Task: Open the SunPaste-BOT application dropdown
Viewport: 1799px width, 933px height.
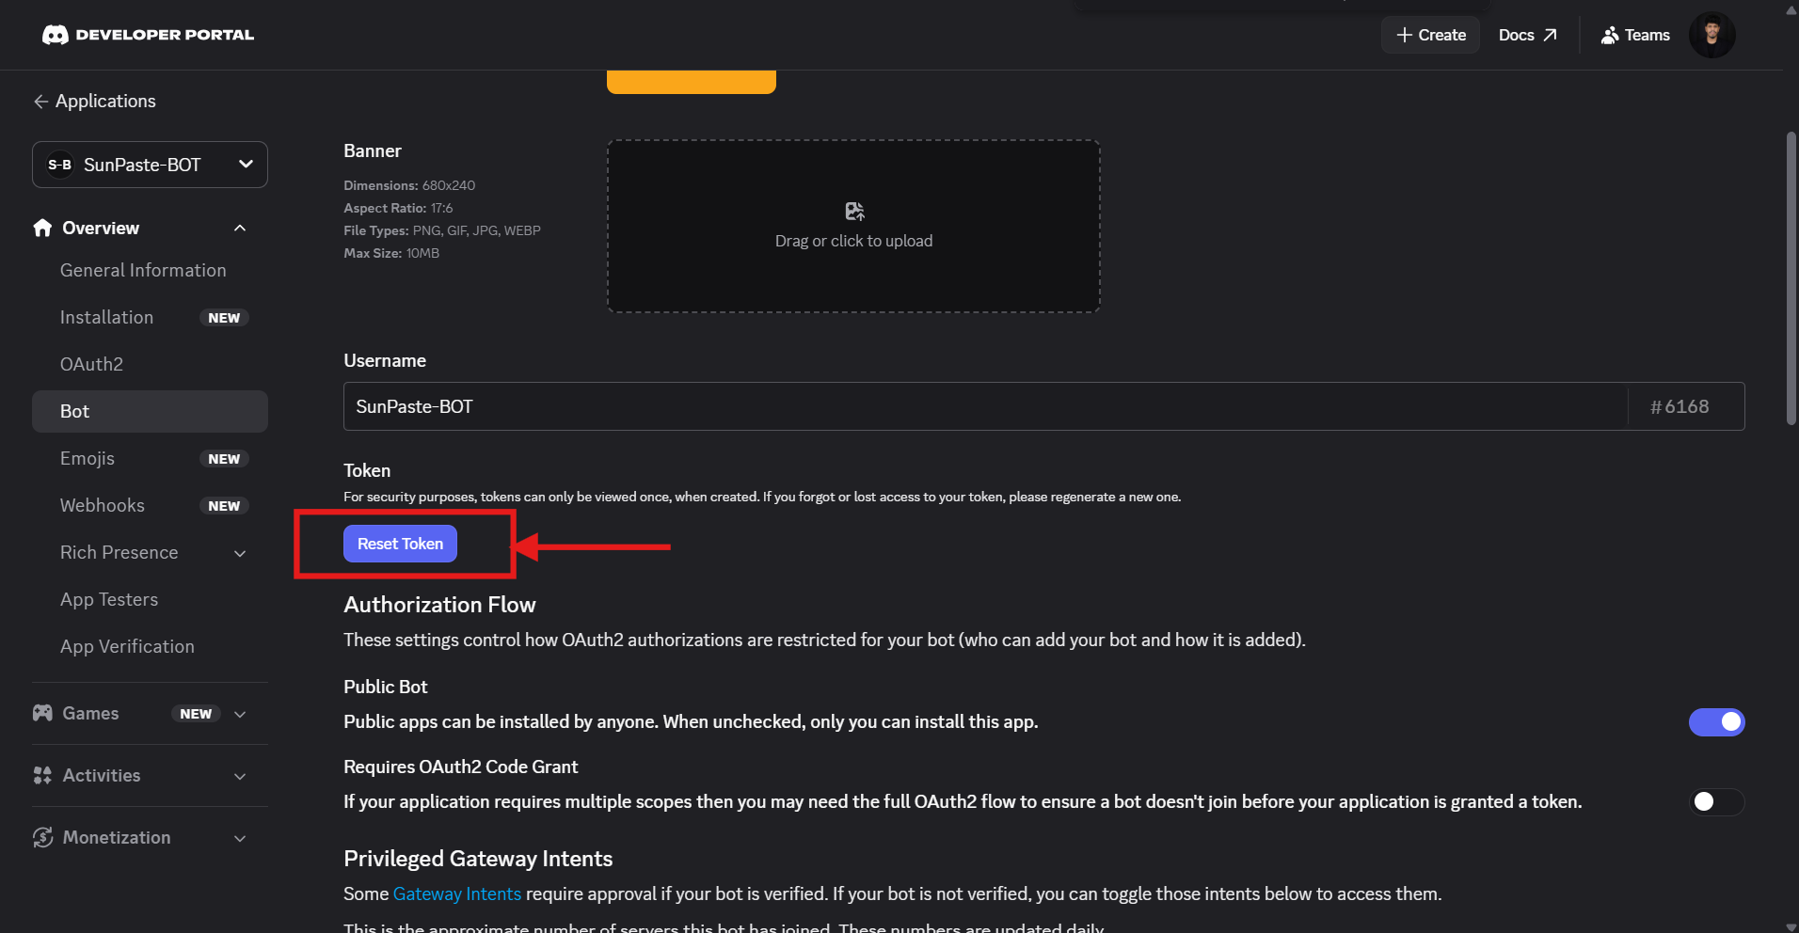Action: point(150,165)
